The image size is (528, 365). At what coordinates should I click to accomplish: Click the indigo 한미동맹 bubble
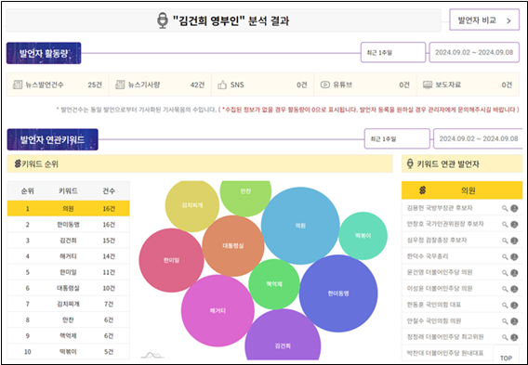[x=338, y=293]
